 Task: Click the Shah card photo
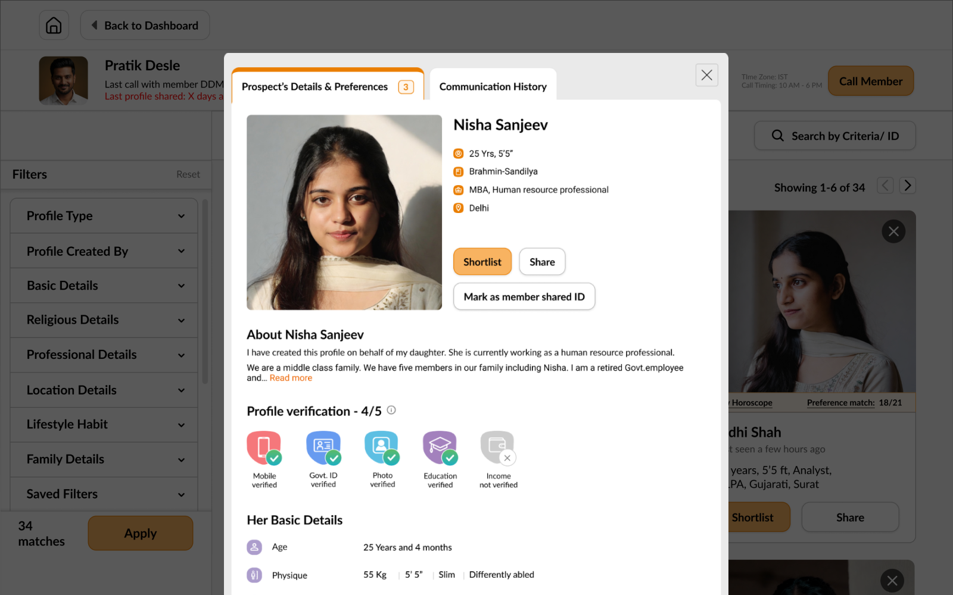(822, 302)
